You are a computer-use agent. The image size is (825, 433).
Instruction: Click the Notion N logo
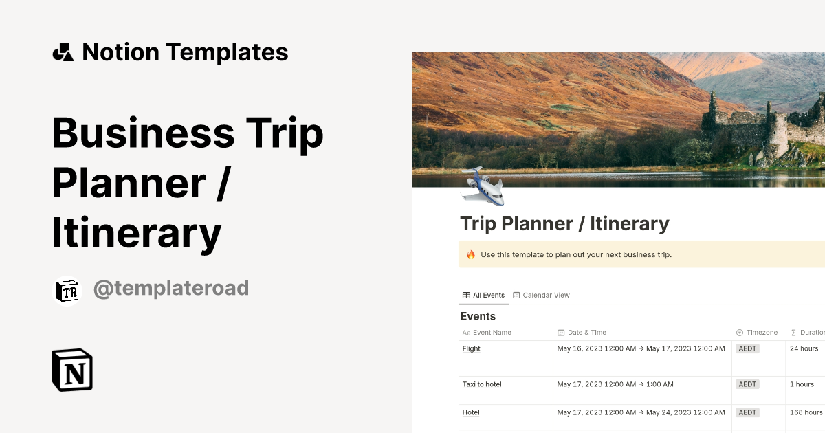[x=72, y=370]
